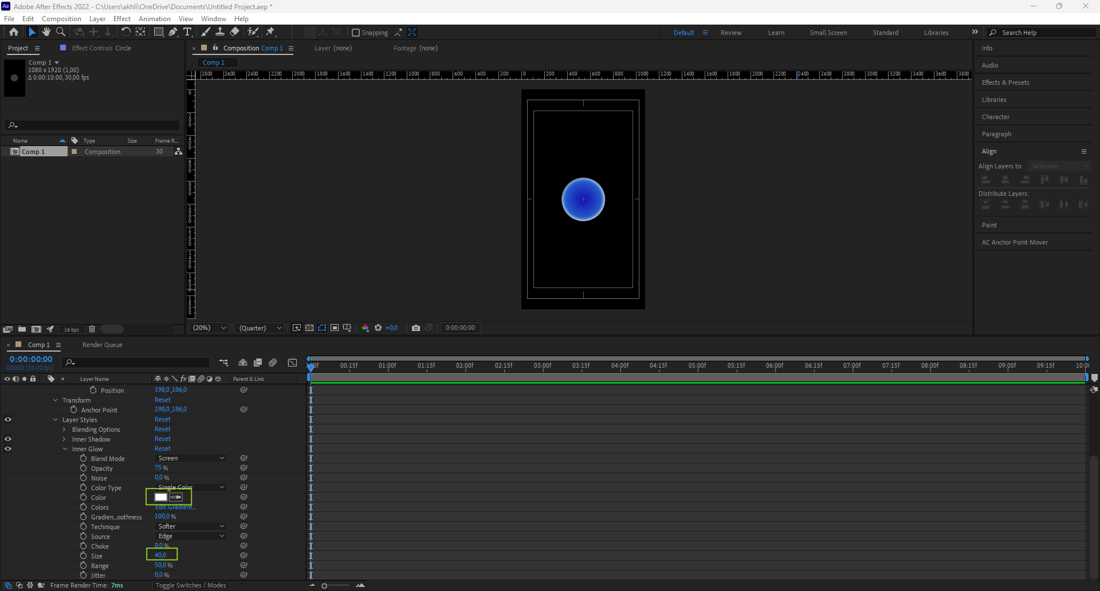Open the Graph Editor in timeline
The image size is (1100, 591).
(x=292, y=363)
